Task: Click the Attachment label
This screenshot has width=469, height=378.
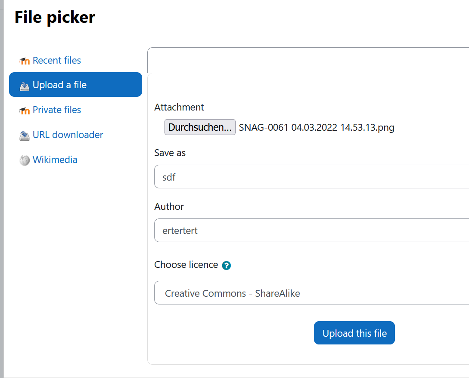Action: [179, 107]
